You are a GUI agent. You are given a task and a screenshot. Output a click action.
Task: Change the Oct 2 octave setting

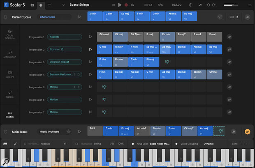pos(234,17)
